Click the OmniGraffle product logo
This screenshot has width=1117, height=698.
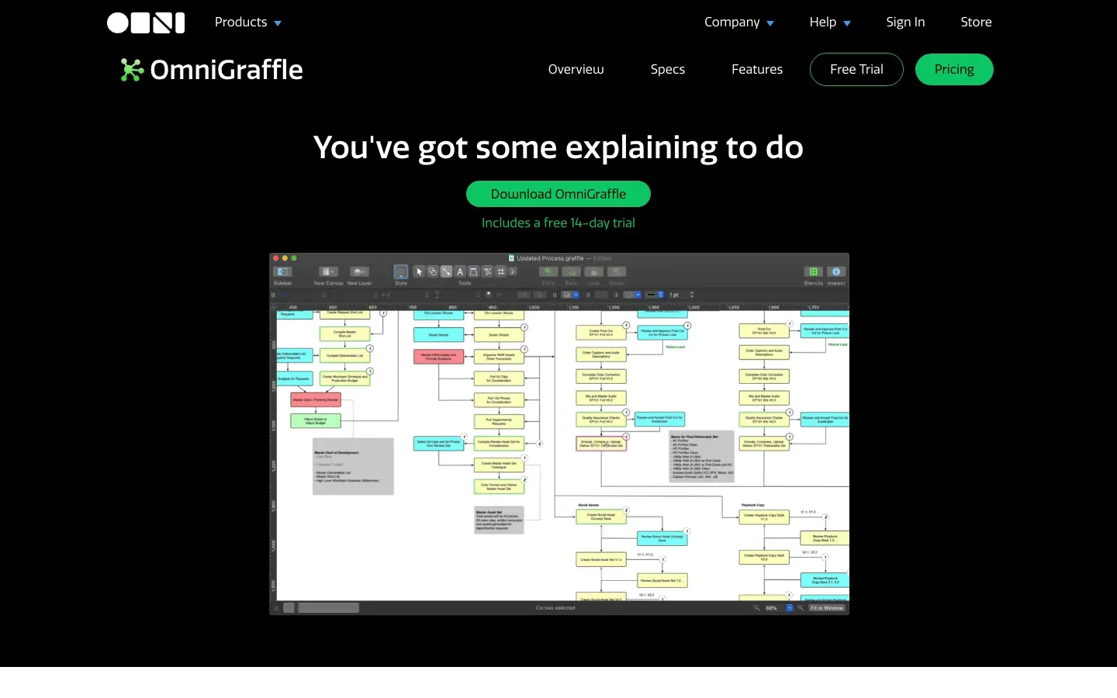click(211, 70)
